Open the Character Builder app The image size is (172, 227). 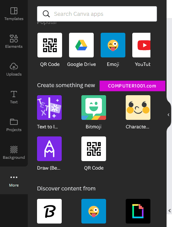click(x=138, y=108)
